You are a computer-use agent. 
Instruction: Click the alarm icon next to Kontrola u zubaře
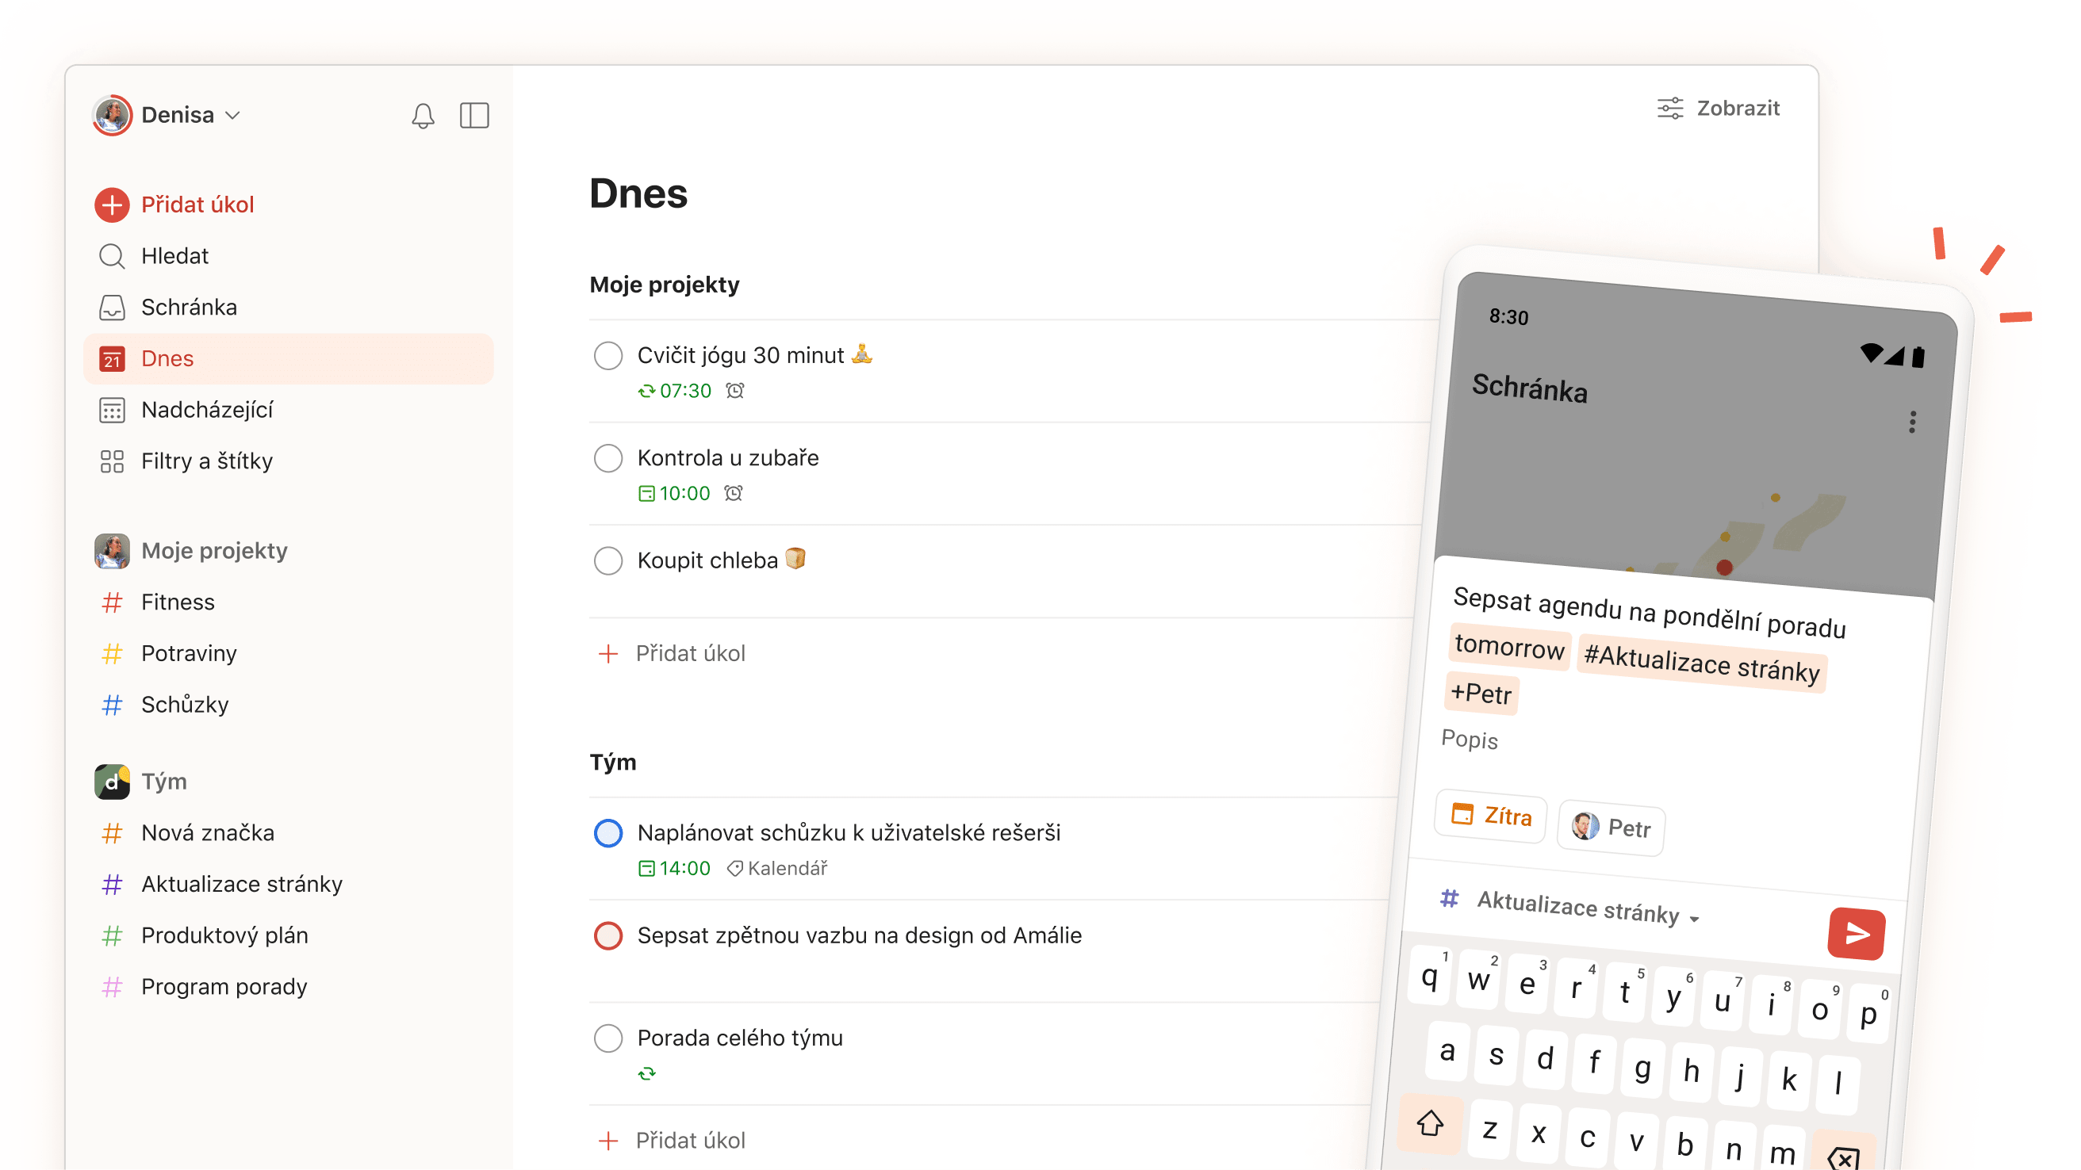(734, 493)
